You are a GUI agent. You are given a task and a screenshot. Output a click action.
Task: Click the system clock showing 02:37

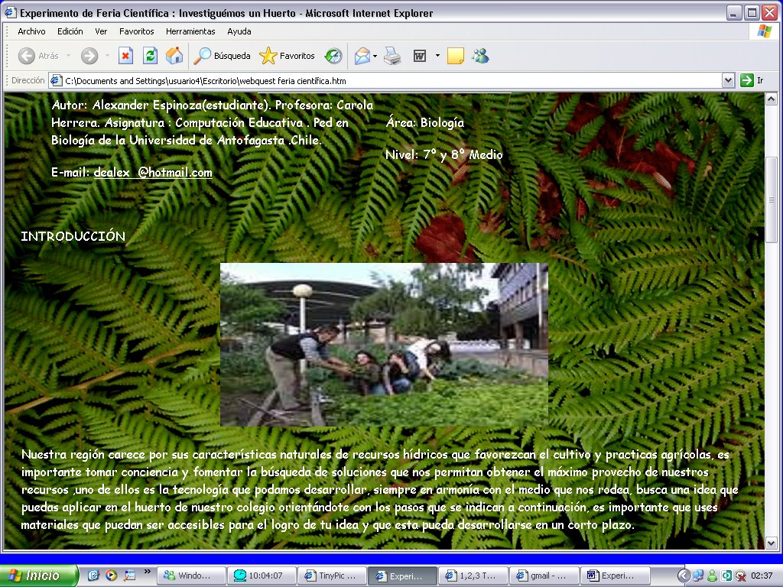pyautogui.click(x=762, y=576)
